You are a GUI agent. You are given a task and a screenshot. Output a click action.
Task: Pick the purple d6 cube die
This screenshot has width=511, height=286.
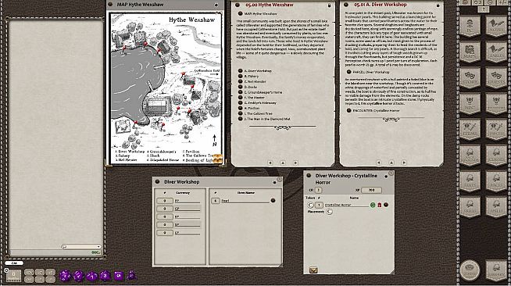[118, 276]
